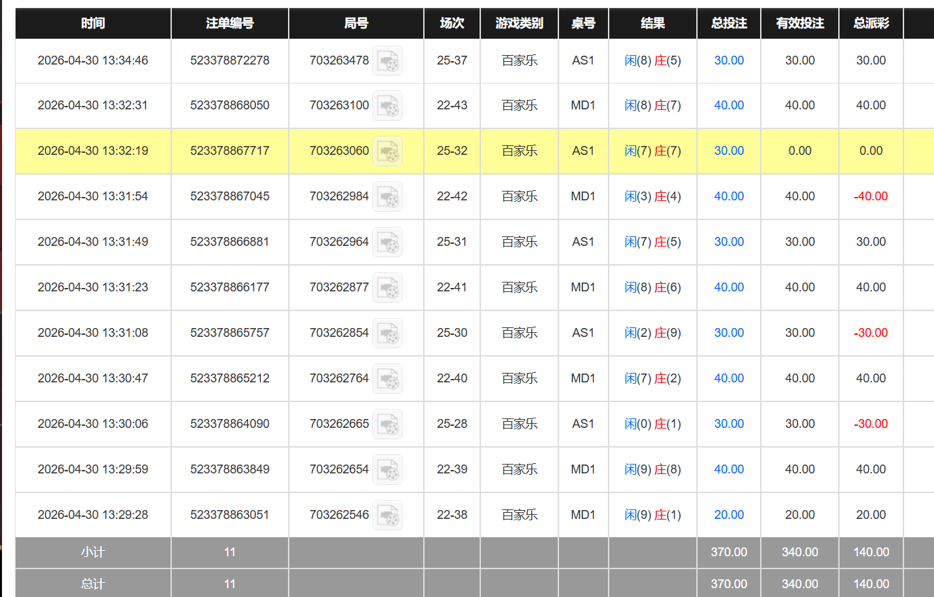Click the 注单编号 column header
Viewport: 934px width, 597px height.
tap(230, 23)
